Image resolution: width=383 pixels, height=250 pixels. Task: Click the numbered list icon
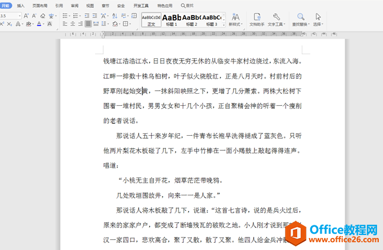[x=75, y=16]
